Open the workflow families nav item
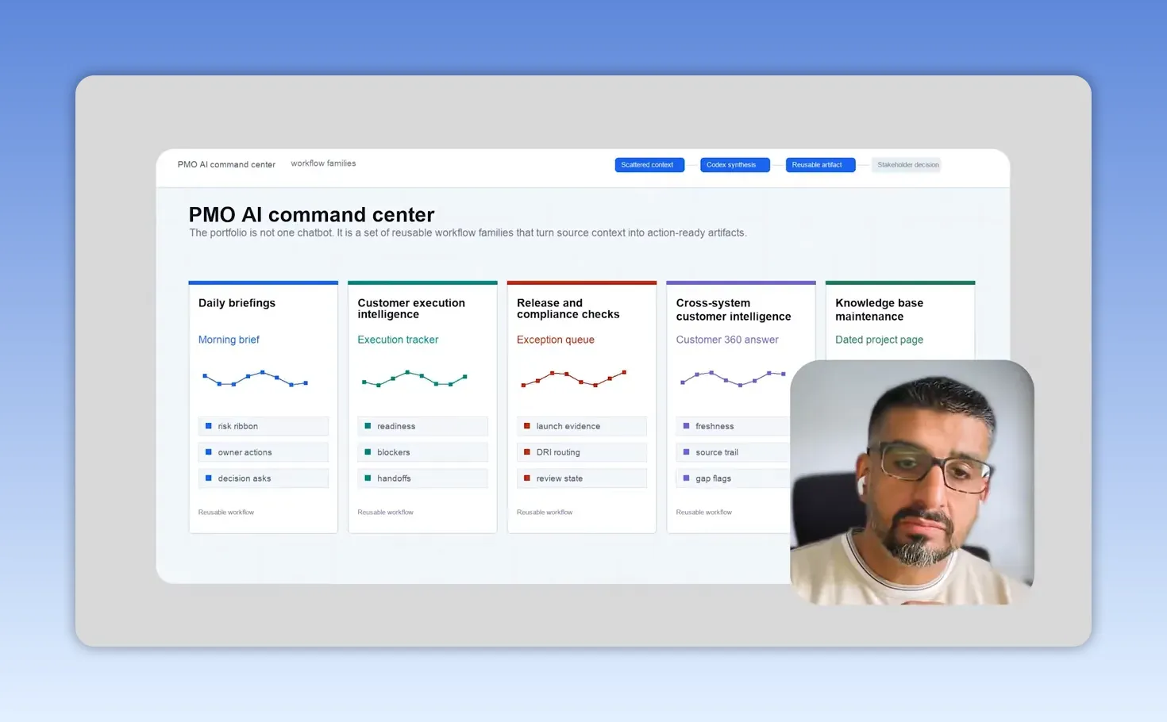The image size is (1167, 722). (323, 163)
